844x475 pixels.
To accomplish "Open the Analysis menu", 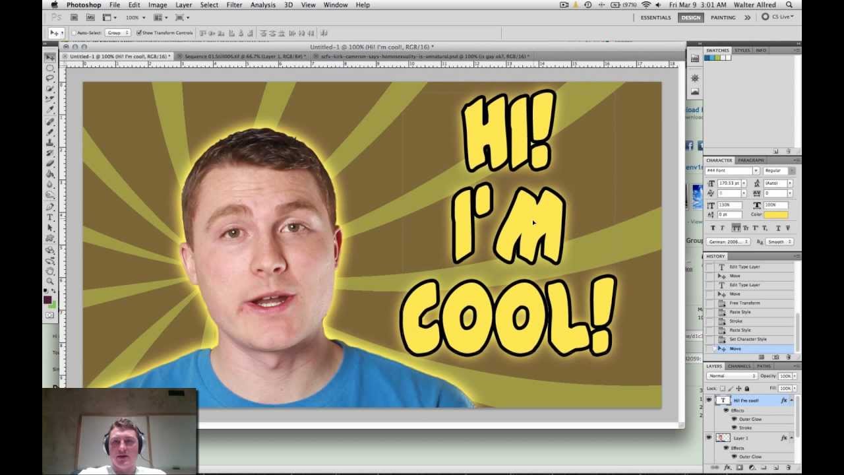I will 263,5.
